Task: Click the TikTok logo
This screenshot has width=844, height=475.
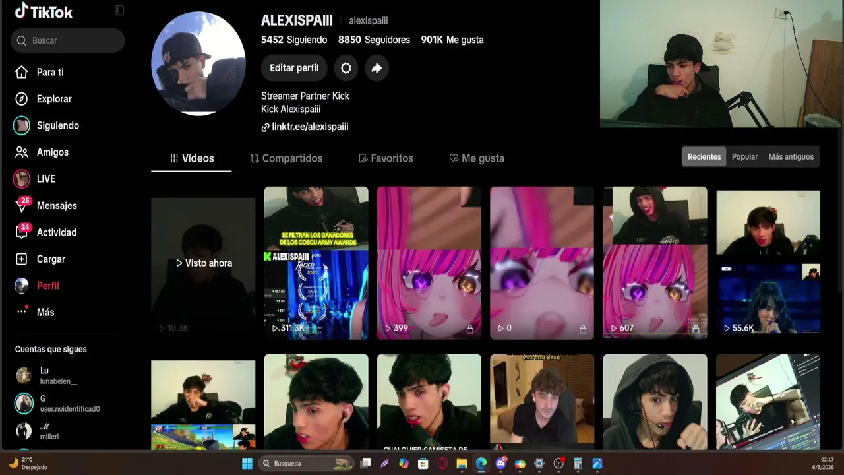Action: tap(44, 11)
